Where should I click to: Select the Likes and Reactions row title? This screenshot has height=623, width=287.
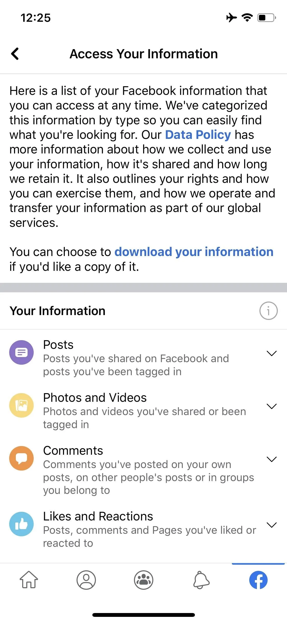tap(98, 516)
